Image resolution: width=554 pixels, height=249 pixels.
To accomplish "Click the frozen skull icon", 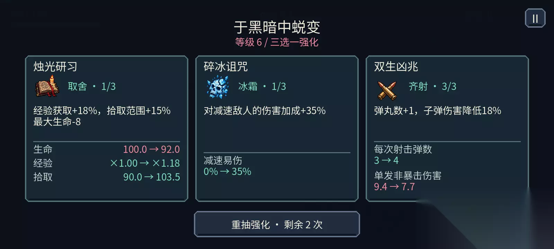I will tap(217, 87).
